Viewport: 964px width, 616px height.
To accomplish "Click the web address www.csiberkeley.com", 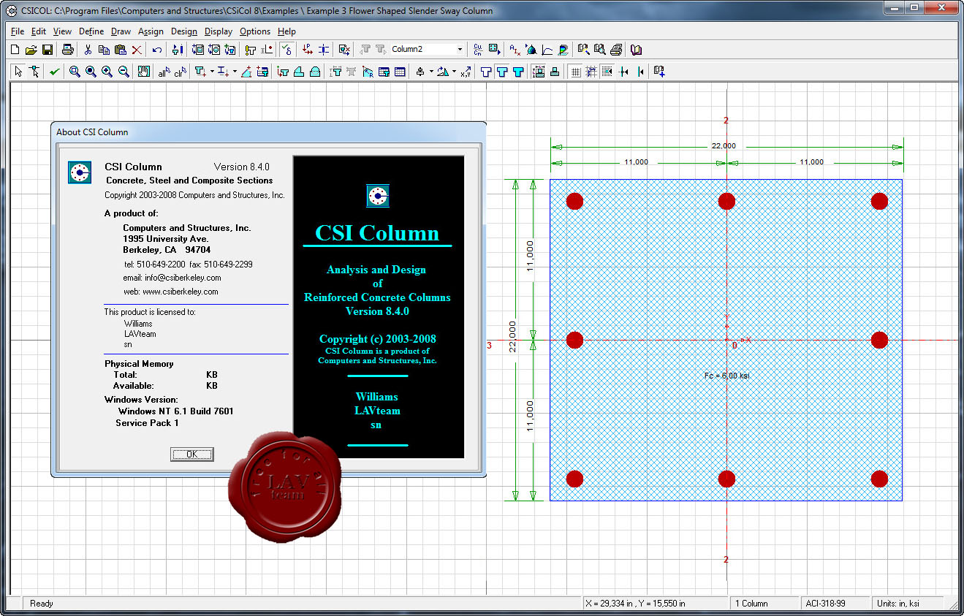I will tap(181, 292).
